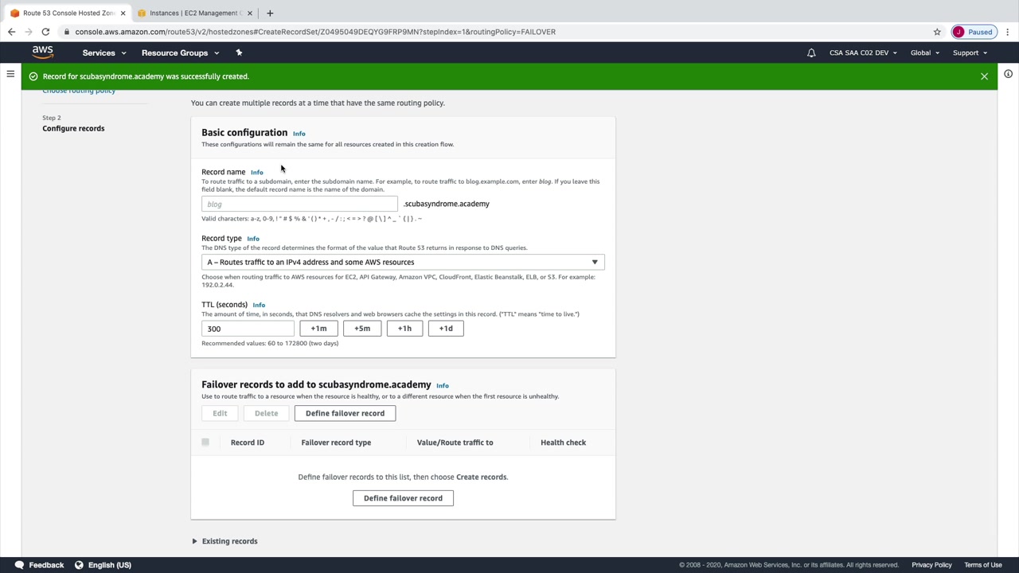Click Health check column header
The image size is (1019, 573).
tap(564, 442)
